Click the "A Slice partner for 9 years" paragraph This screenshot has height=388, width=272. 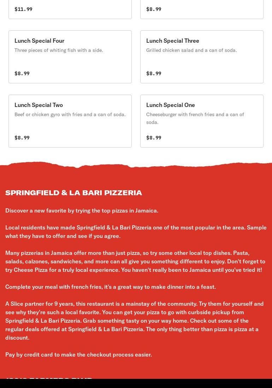pos(134,321)
